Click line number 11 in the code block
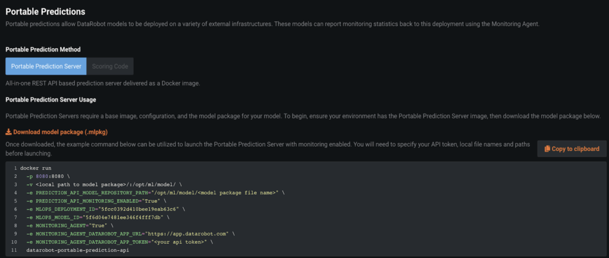The height and width of the screenshot is (258, 609). click(x=15, y=250)
